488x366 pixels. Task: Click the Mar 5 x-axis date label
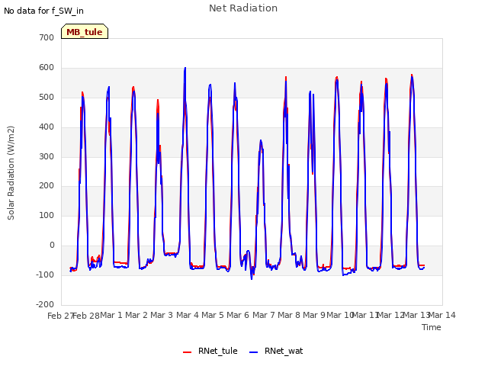213,315
